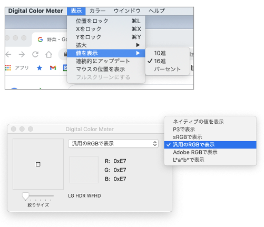Screen dimensions: 264x227
Task: Click the Gmail bookmark icon
Action: (53, 68)
